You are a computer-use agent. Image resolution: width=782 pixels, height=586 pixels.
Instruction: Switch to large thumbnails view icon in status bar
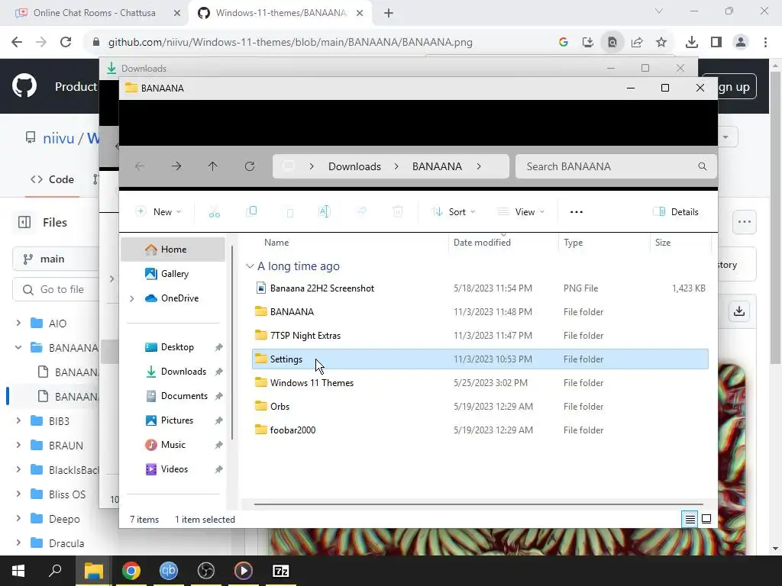tap(706, 519)
